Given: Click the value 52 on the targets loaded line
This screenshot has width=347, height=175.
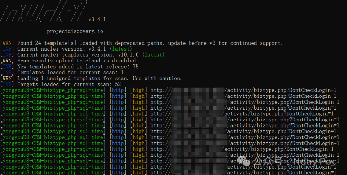Looking at the screenshot, I should (x=118, y=84).
